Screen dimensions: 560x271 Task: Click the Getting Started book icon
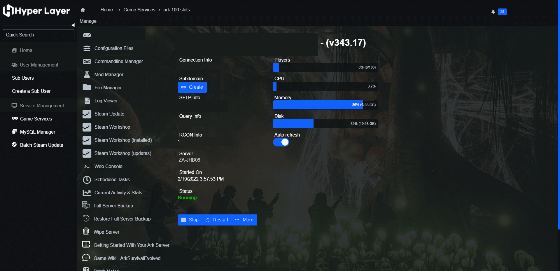click(86, 244)
